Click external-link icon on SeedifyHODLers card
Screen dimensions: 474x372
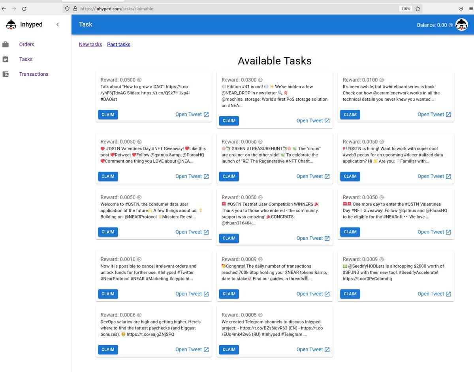tap(448, 294)
